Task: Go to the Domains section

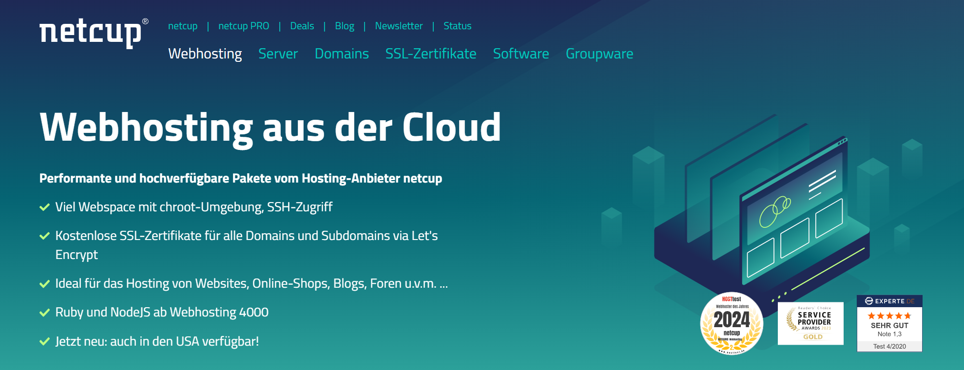Action: [342, 54]
